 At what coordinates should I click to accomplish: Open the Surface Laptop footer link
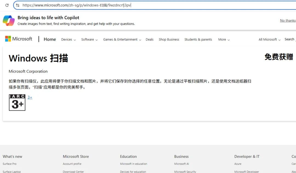(12, 172)
